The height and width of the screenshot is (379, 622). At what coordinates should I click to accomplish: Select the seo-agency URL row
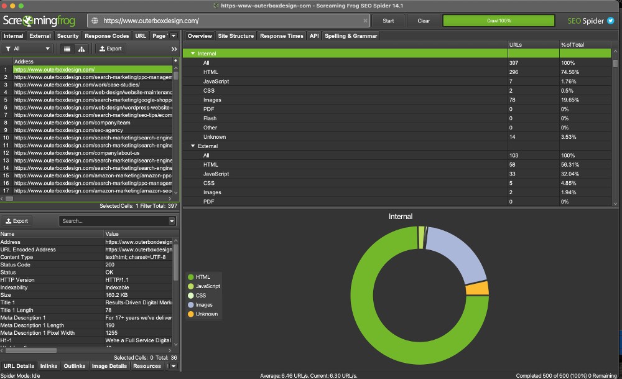(x=93, y=130)
